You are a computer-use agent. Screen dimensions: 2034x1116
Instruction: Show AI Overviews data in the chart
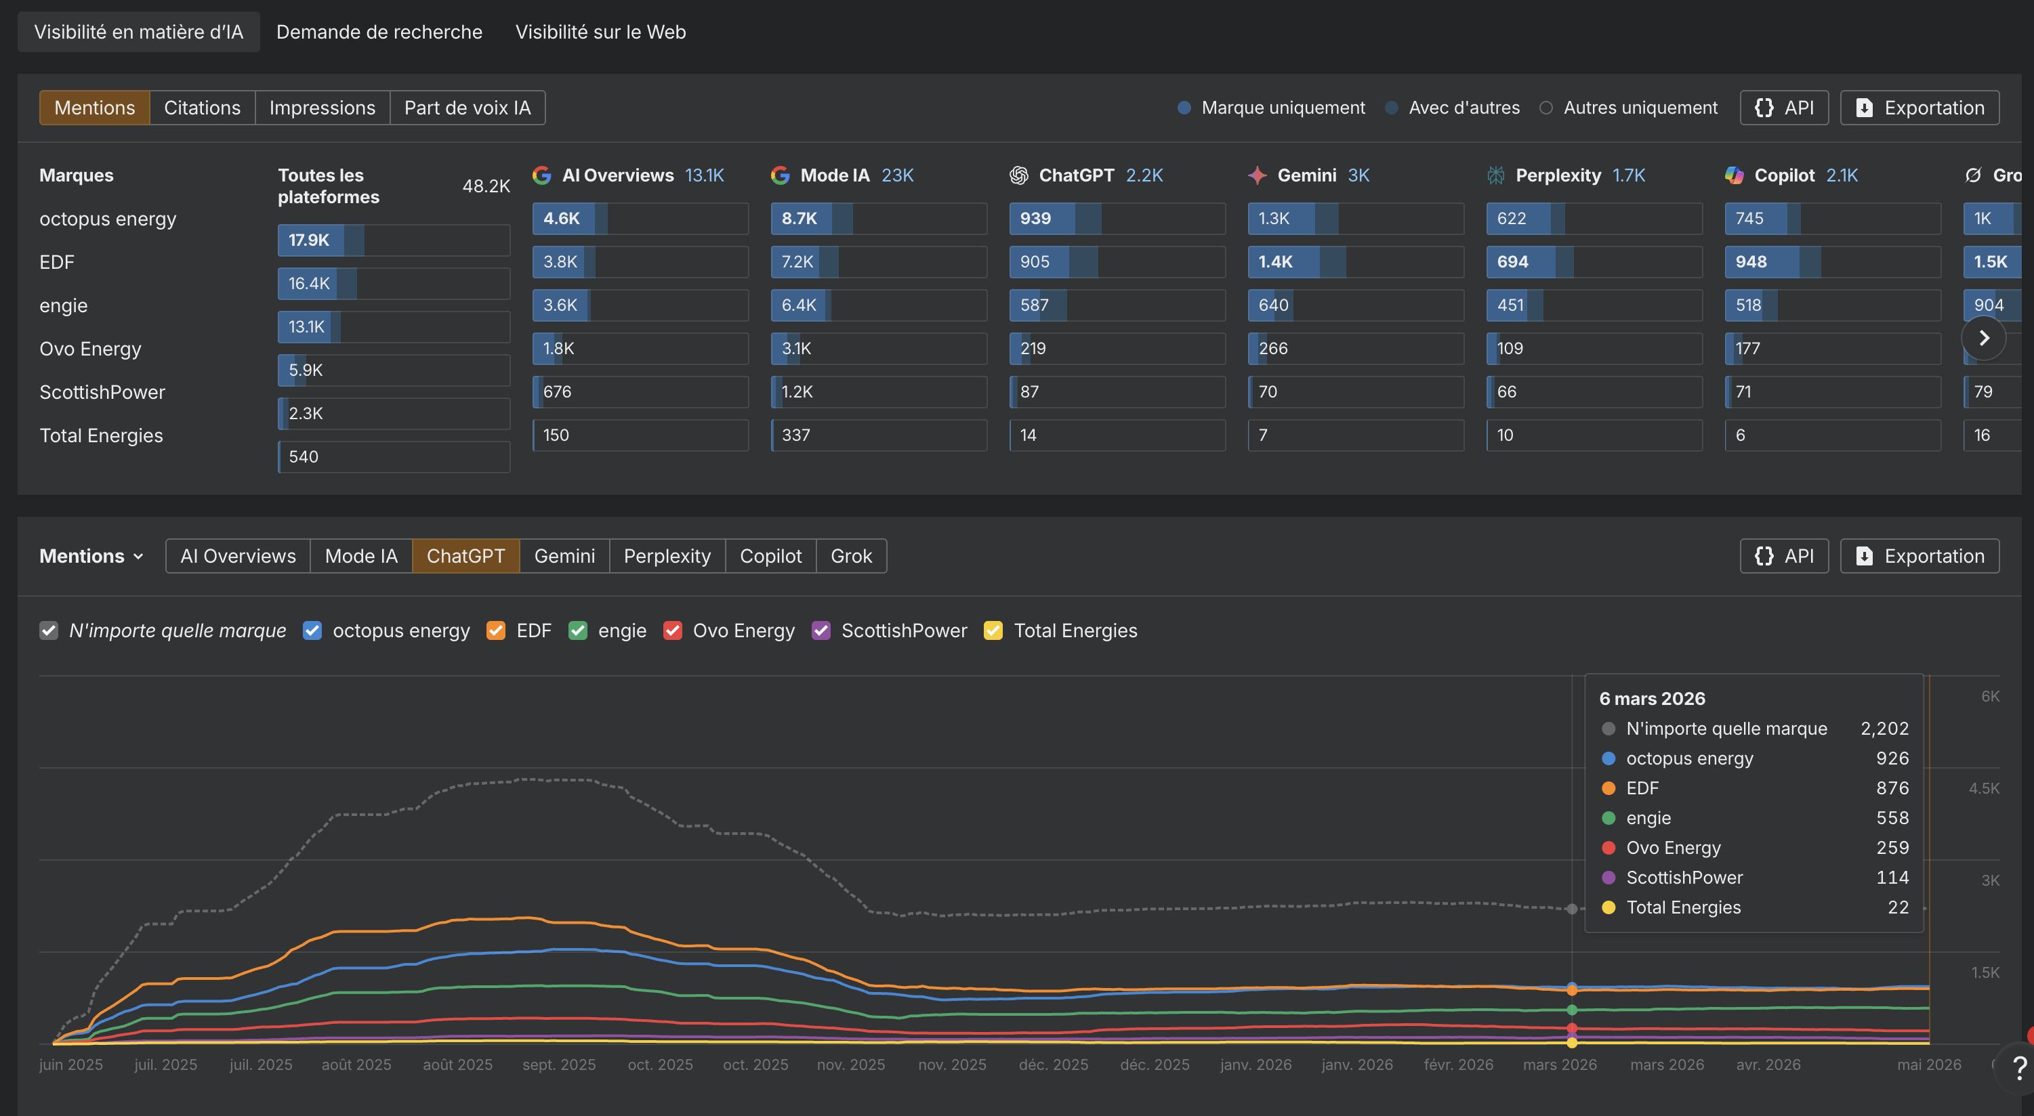(238, 557)
